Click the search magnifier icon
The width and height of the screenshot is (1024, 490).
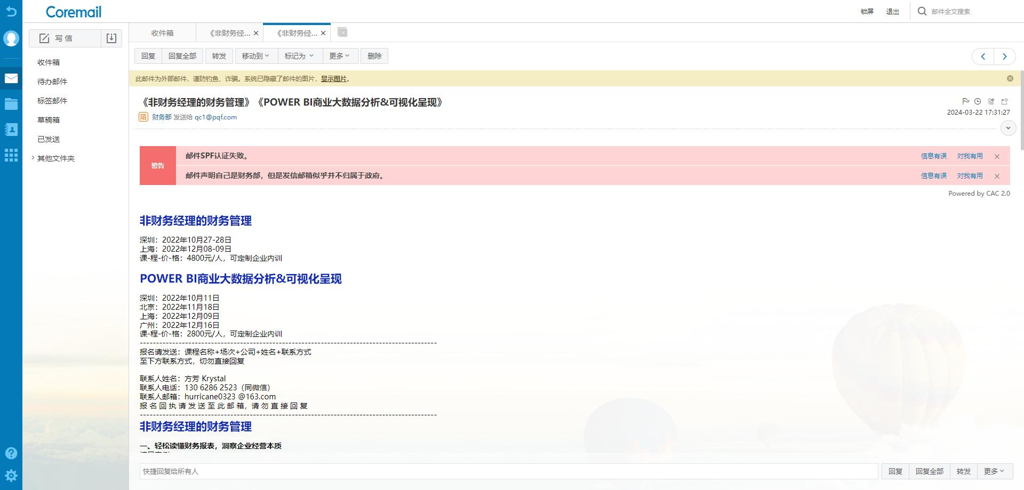[922, 11]
